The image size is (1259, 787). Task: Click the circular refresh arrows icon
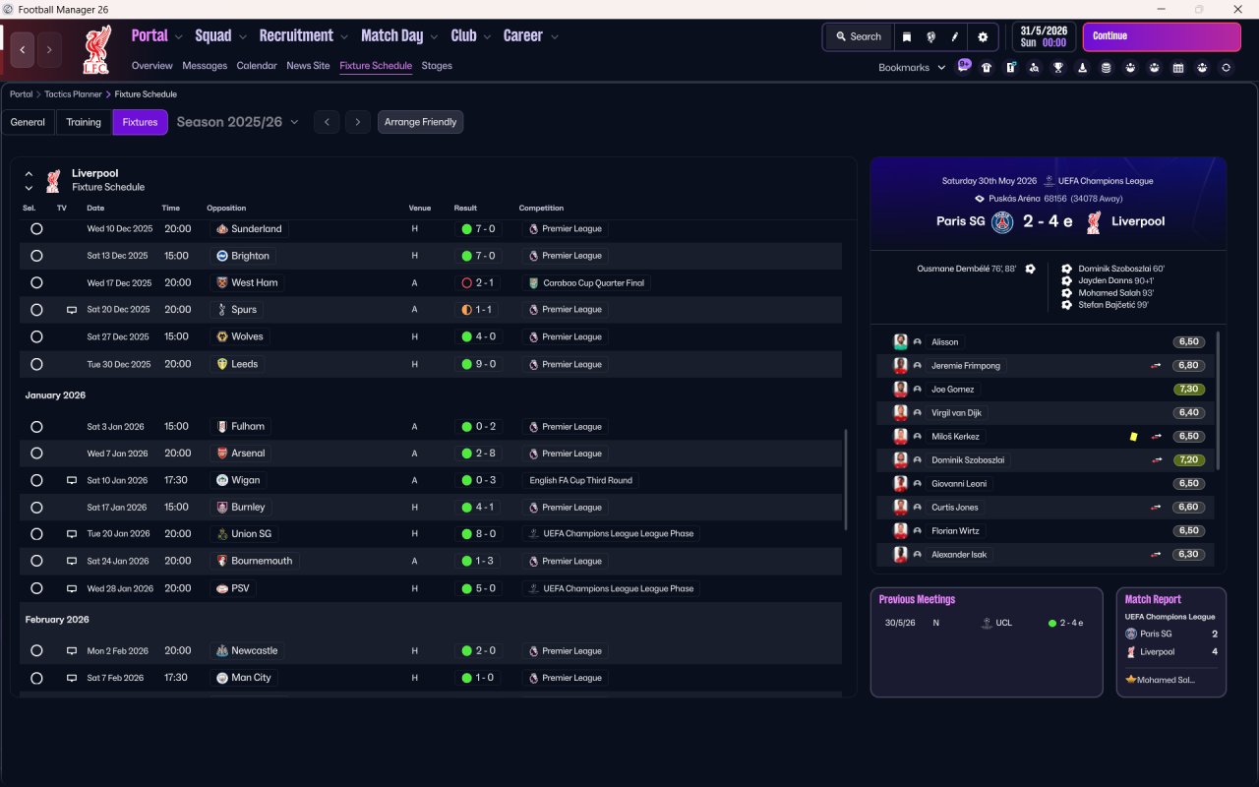click(1226, 68)
